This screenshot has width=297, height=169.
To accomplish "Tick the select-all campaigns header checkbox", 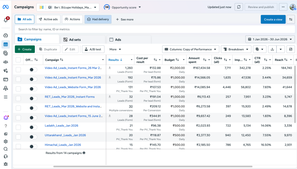I will [x=18, y=60].
